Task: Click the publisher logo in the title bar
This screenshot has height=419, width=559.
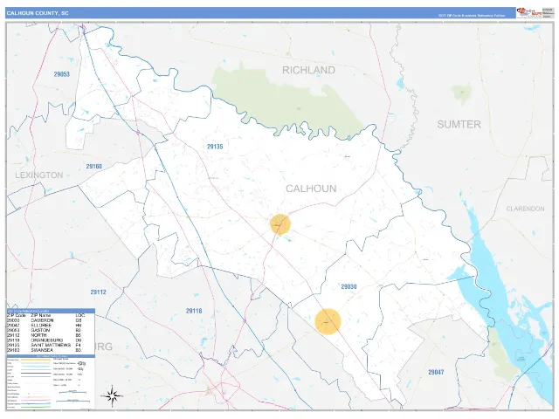Action: (x=529, y=13)
